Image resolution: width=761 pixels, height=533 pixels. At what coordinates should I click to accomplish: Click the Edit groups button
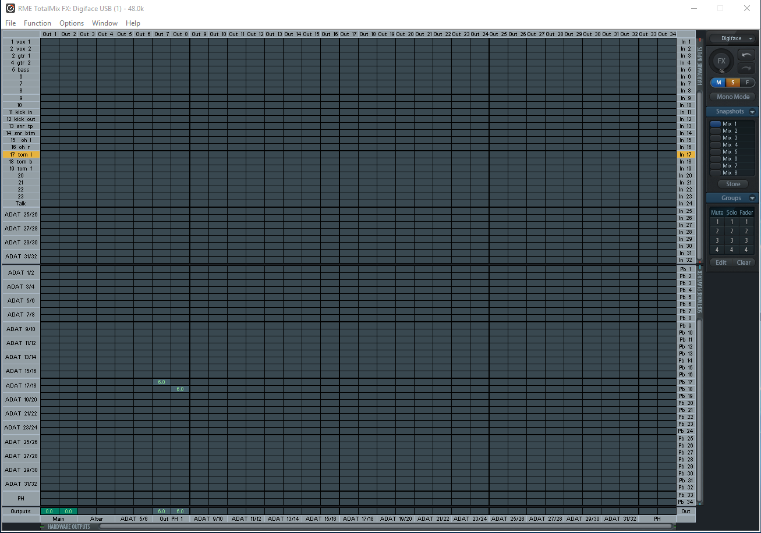721,262
